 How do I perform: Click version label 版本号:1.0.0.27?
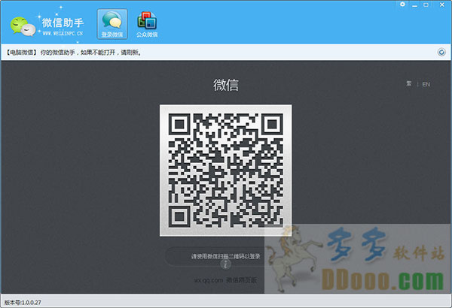point(23,302)
